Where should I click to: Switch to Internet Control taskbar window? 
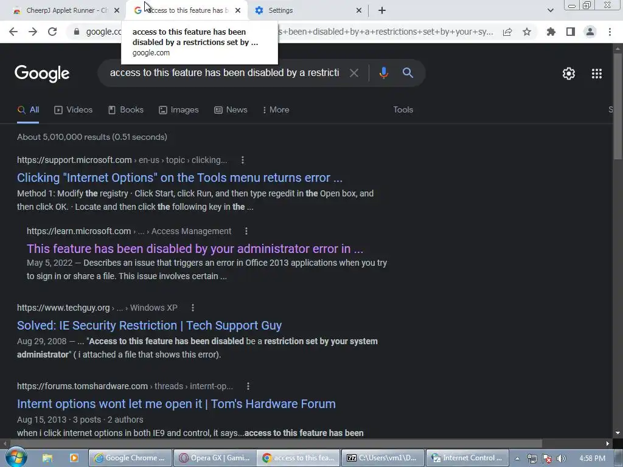pos(467,458)
